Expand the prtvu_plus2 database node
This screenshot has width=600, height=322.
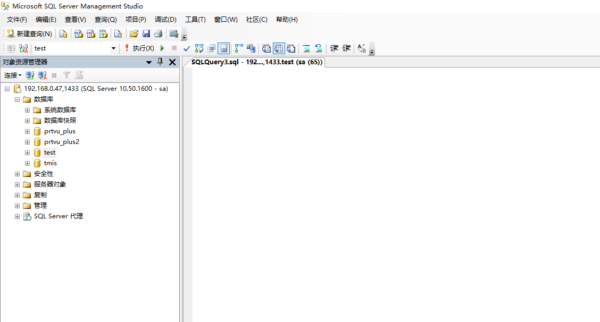tap(27, 142)
